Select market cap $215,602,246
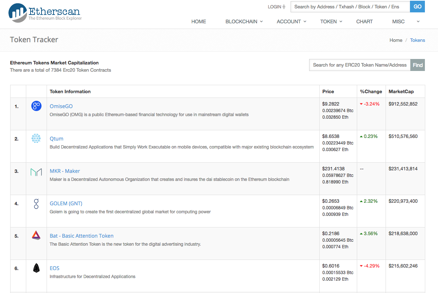This screenshot has width=438, height=293. tap(403, 266)
